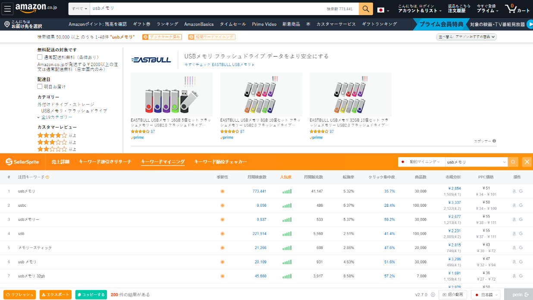Viewport: 533px width, 300px height.
Task: Run the SellerSprite keyword search
Action: click(513, 162)
